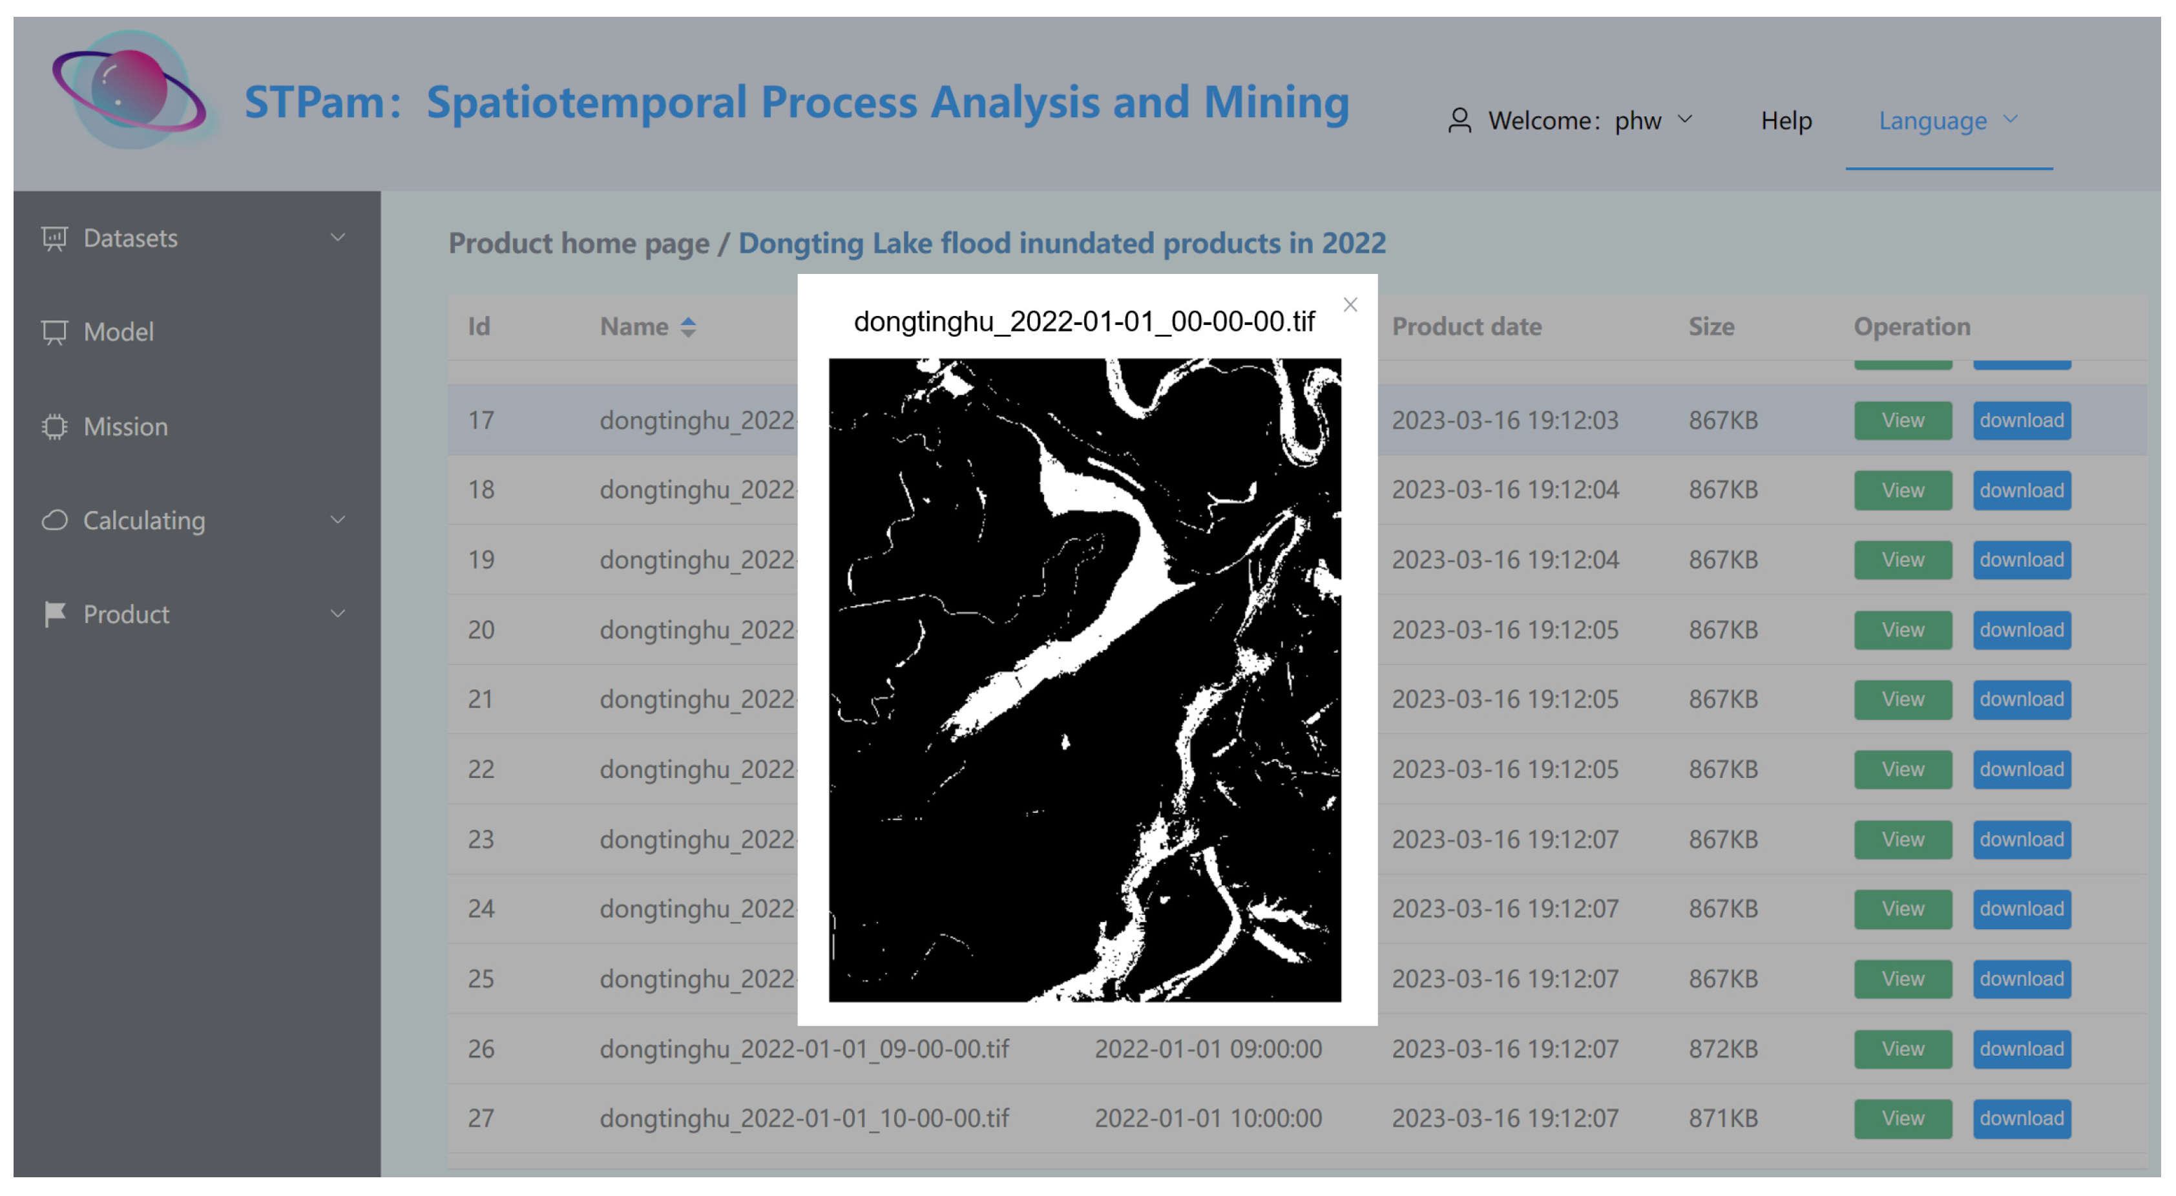Close the dongtinghu image preview dialog
This screenshot has height=1196, width=2176.
point(1350,305)
